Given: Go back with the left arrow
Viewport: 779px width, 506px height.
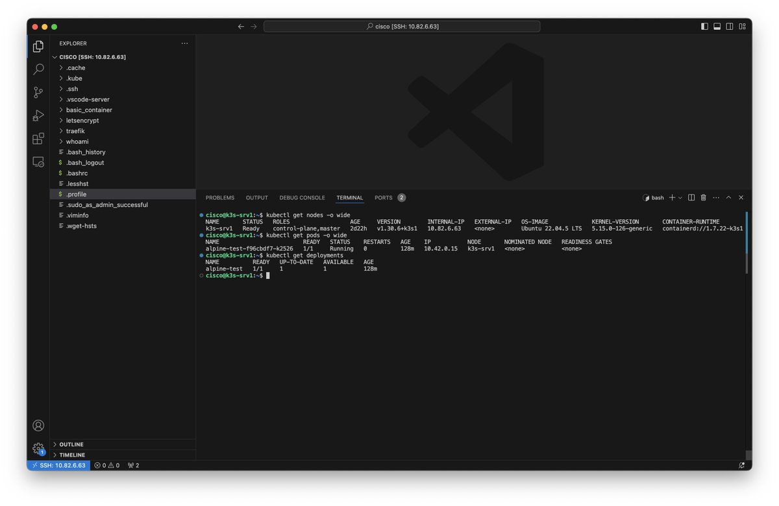Looking at the screenshot, I should click(x=241, y=27).
